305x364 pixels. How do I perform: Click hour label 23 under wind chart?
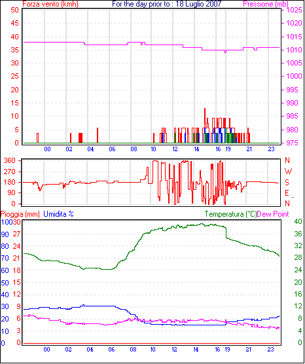point(271,149)
